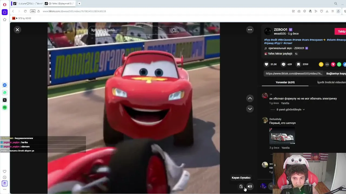Open Defonitely's profile from the username
The image size is (346, 194).
(x=275, y=119)
